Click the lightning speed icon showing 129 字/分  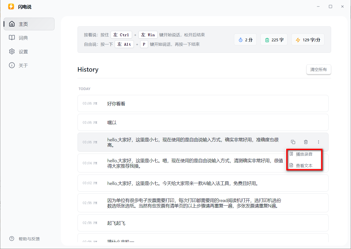[x=298, y=40]
